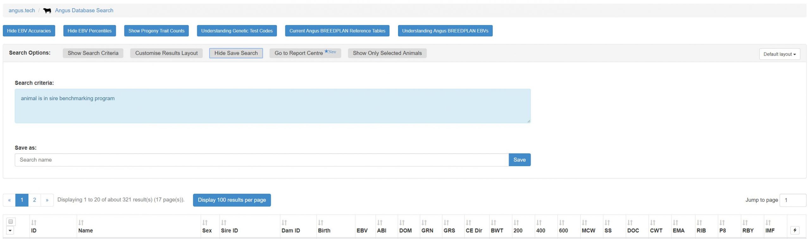Toggle Hide EBV Accuracies button
810x239 pixels.
[x=29, y=31]
